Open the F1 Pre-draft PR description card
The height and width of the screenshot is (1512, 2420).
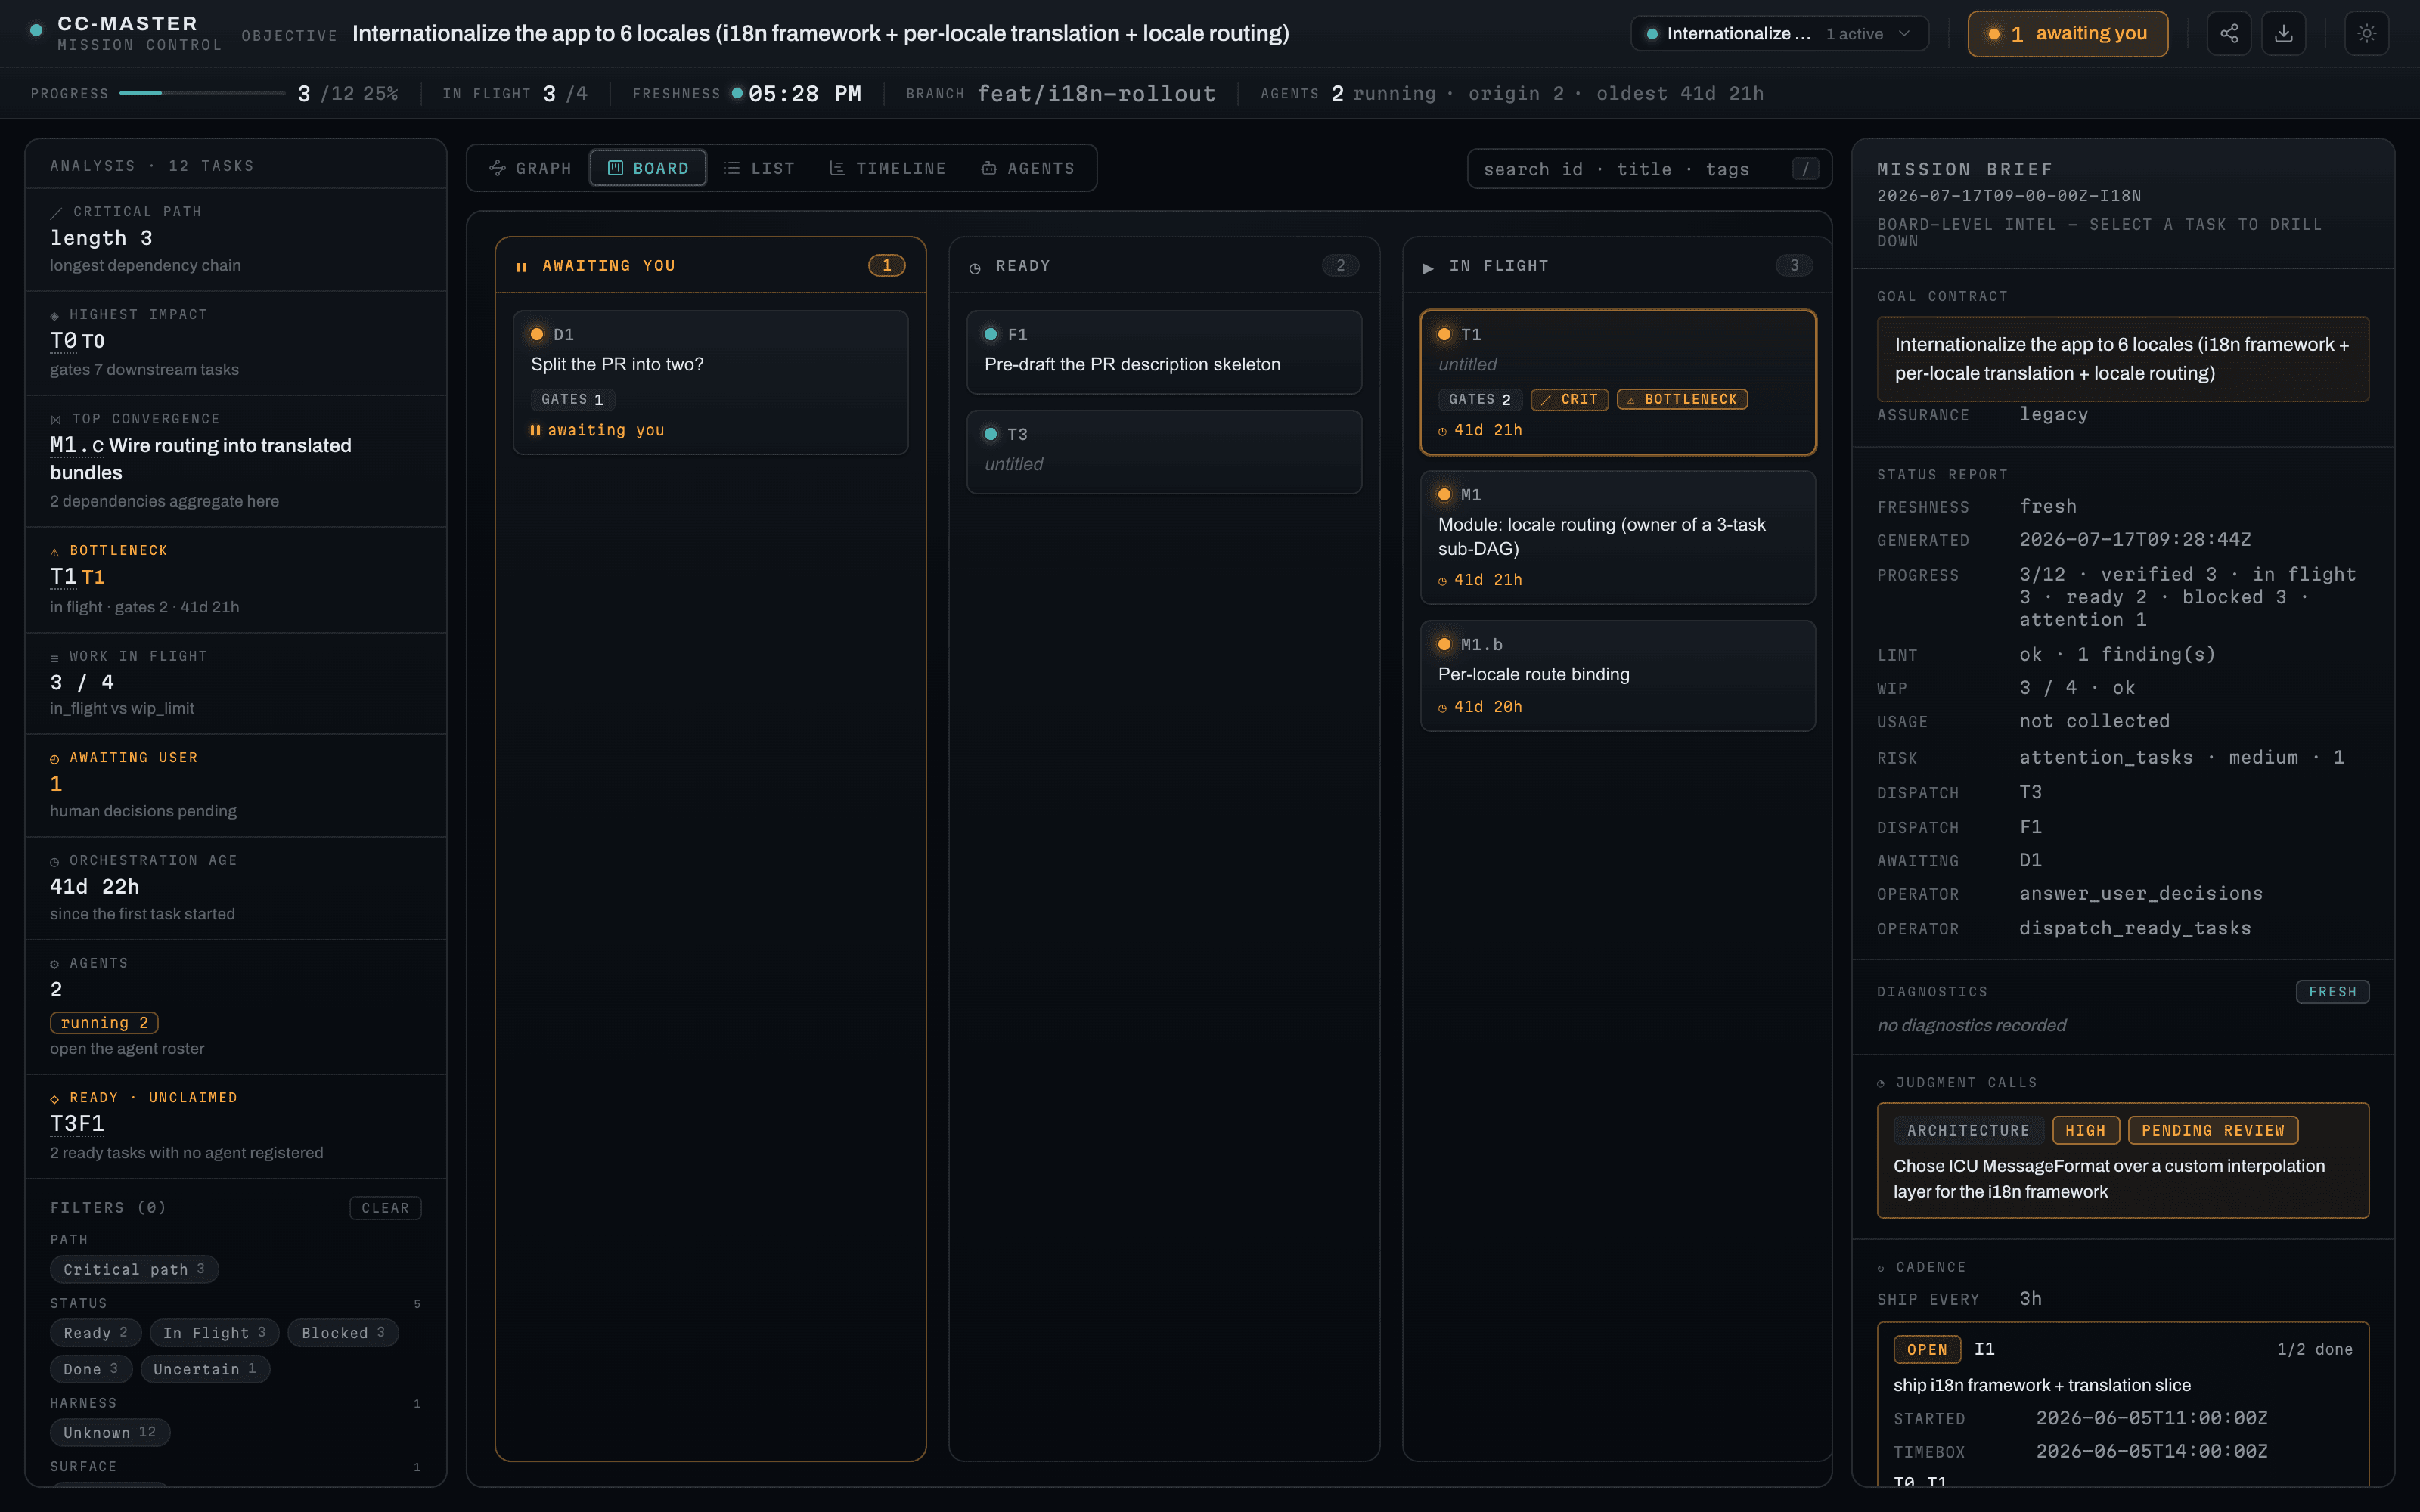(1164, 351)
